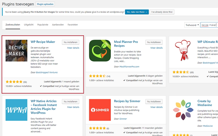The width and height of the screenshot is (218, 136).
Task: Open the WP Recipe Maker title link
Action: (x=43, y=42)
